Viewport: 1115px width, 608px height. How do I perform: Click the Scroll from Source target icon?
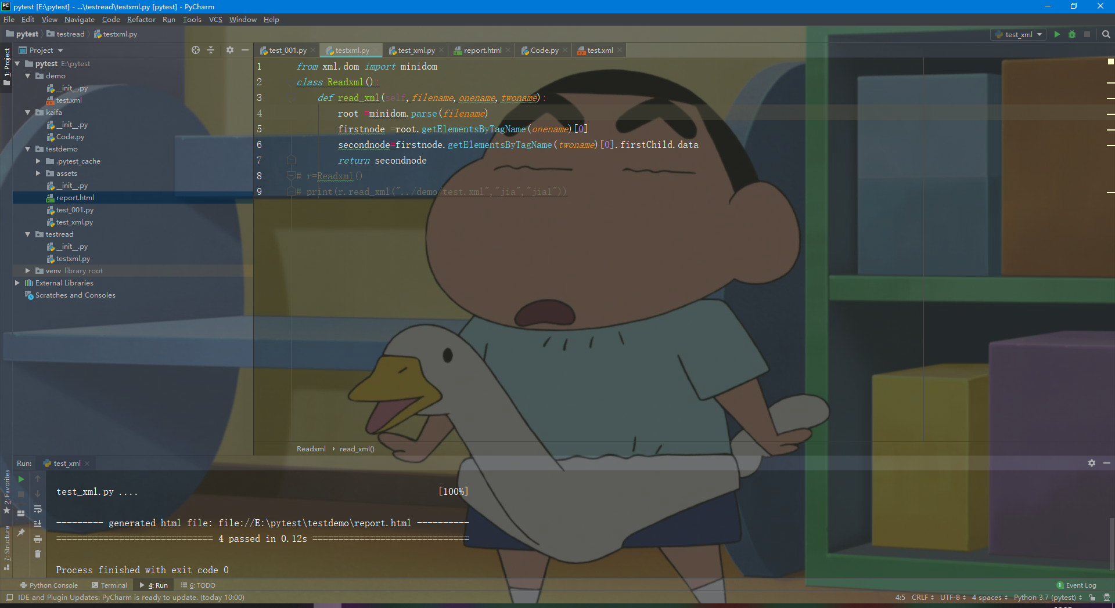click(x=196, y=50)
